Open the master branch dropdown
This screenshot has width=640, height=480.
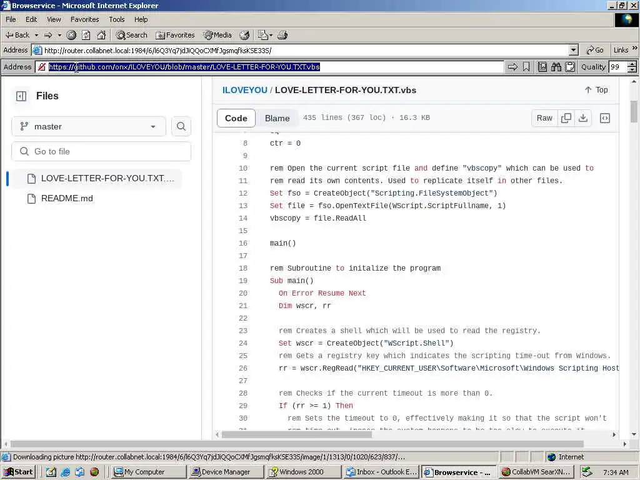click(x=89, y=126)
